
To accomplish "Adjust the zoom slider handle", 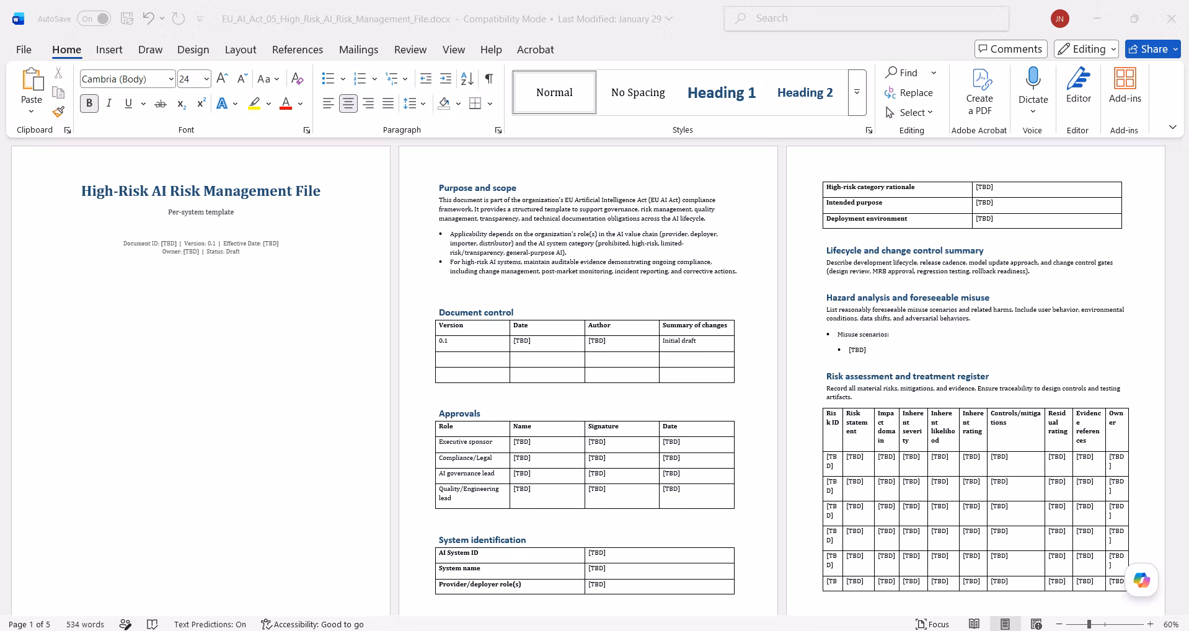I will [x=1089, y=624].
